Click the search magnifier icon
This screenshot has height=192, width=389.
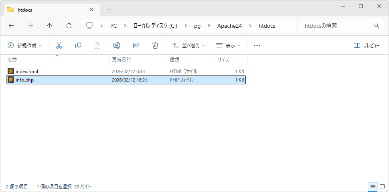click(376, 26)
